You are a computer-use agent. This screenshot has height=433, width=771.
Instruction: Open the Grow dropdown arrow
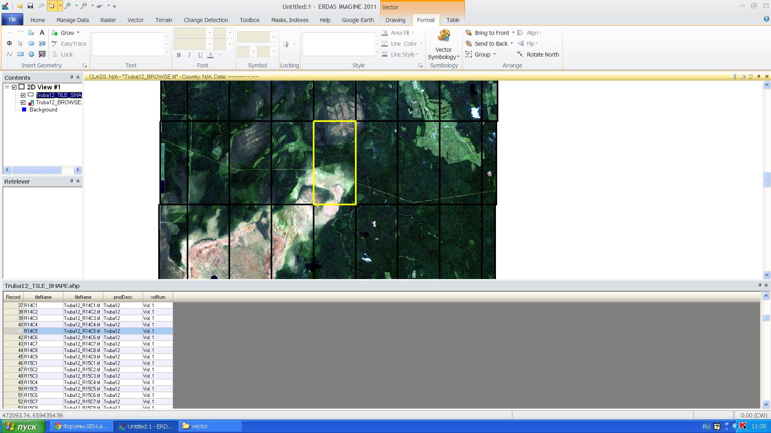coord(78,33)
